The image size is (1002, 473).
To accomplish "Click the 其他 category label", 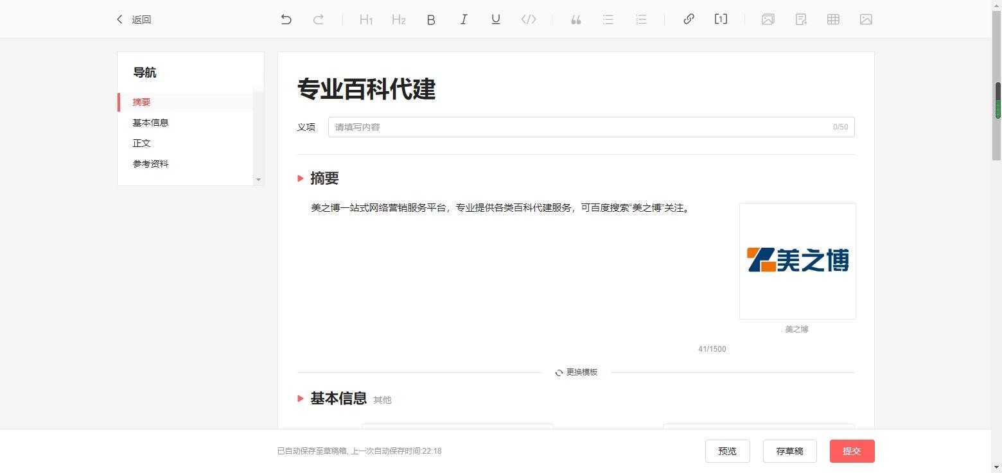I will pyautogui.click(x=382, y=400).
